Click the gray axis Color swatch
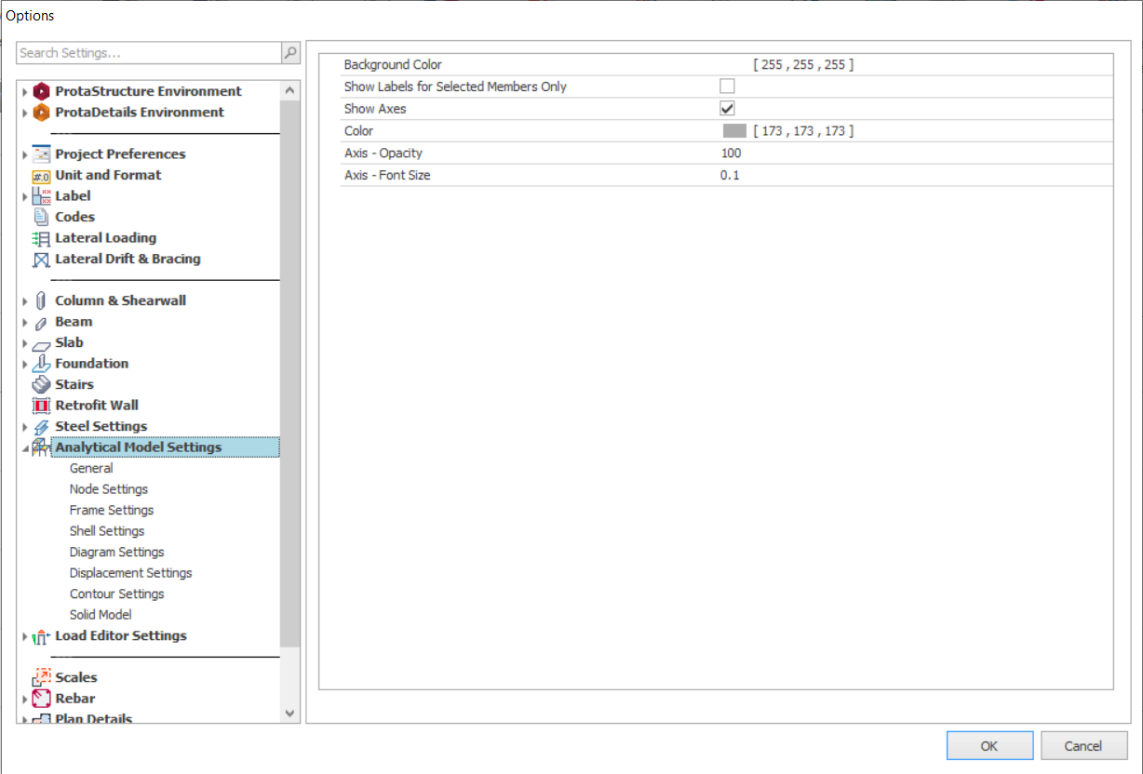1143x774 pixels. click(734, 131)
